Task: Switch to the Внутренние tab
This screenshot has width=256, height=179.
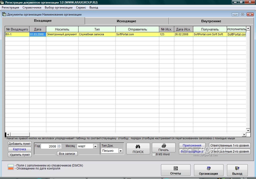Action: [x=211, y=21]
